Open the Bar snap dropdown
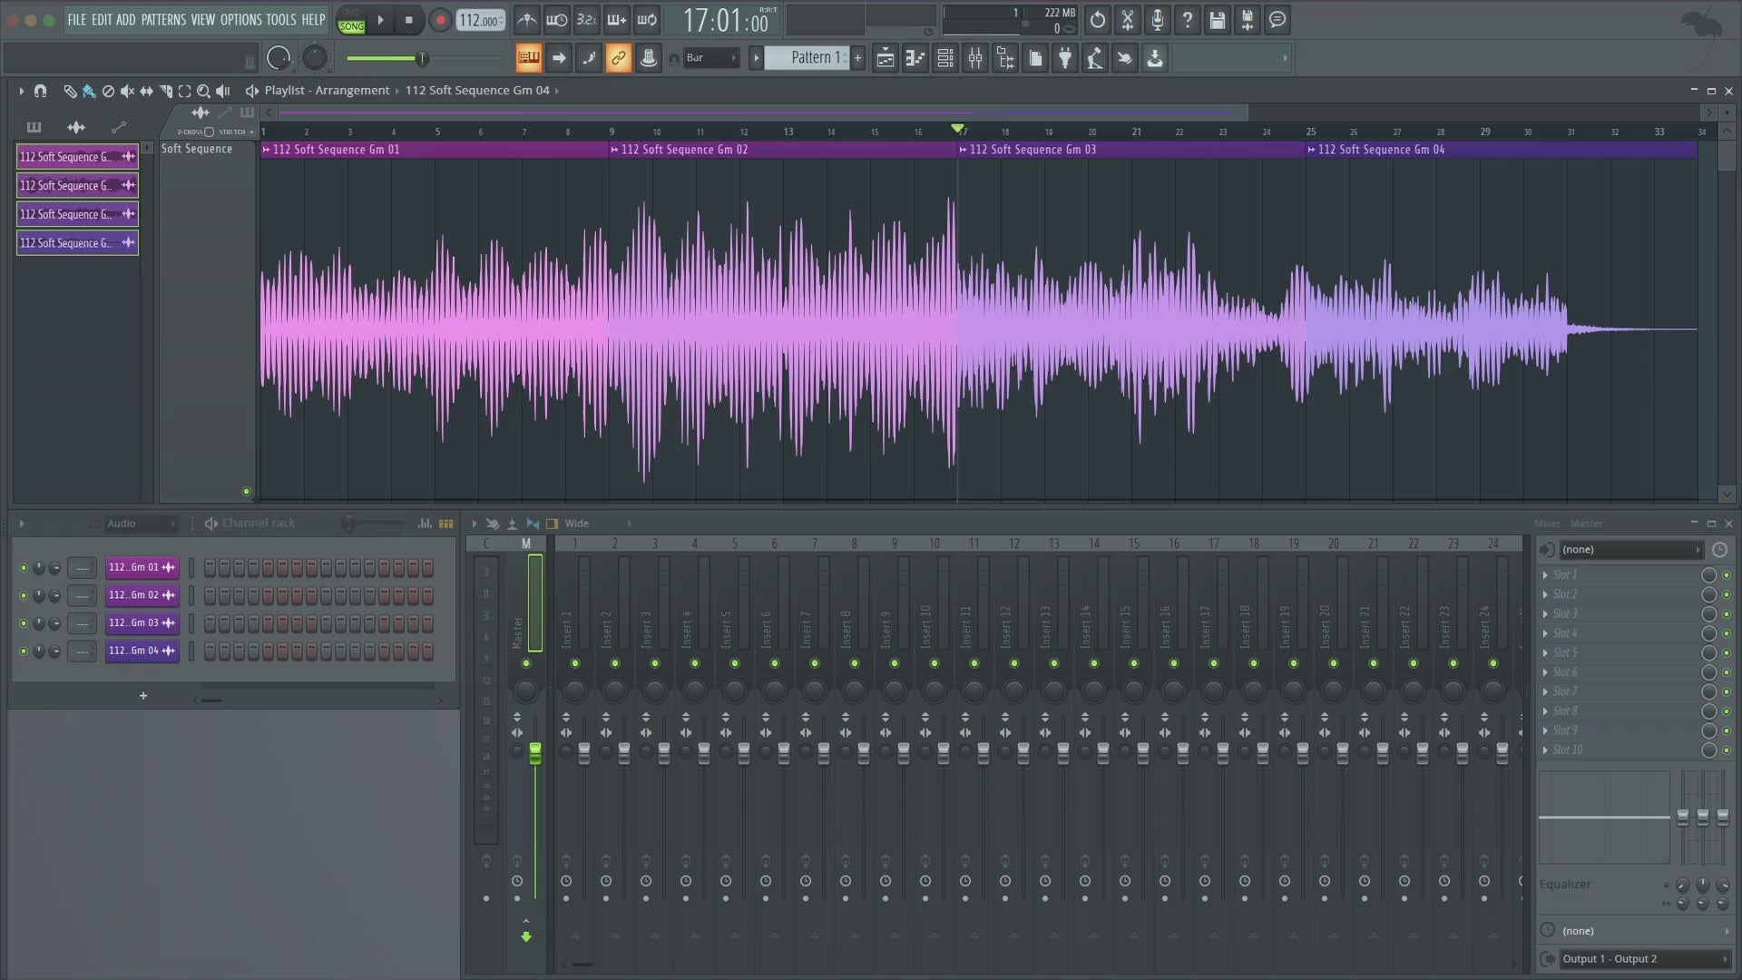This screenshot has height=980, width=1742. pos(710,58)
